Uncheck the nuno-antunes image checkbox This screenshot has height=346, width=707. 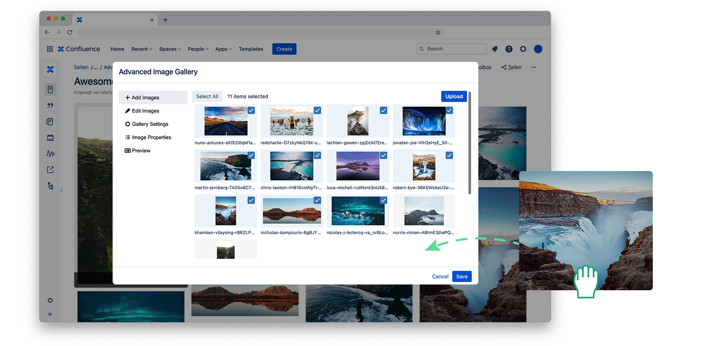(x=251, y=110)
